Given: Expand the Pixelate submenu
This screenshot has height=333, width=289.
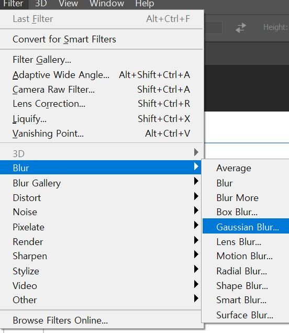Looking at the screenshot, I should 101,227.
